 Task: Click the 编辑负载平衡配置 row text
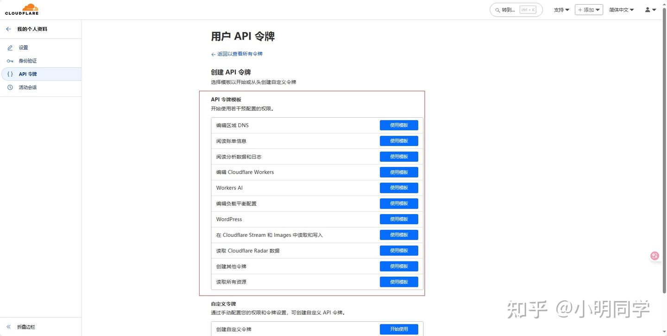(236, 203)
